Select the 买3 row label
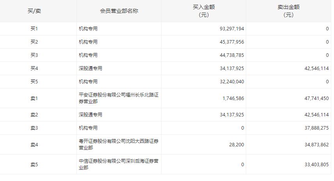This screenshot has width=334, height=181. [x=34, y=55]
